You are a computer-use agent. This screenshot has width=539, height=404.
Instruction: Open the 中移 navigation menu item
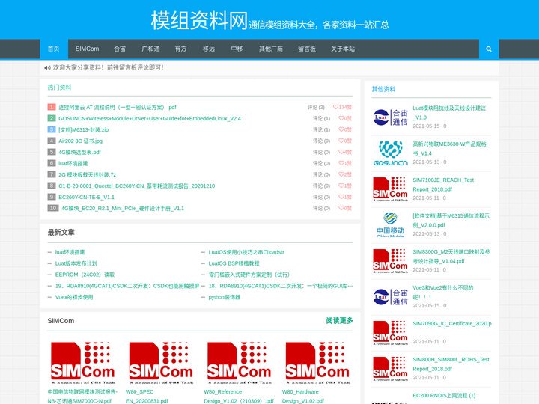[x=237, y=49]
